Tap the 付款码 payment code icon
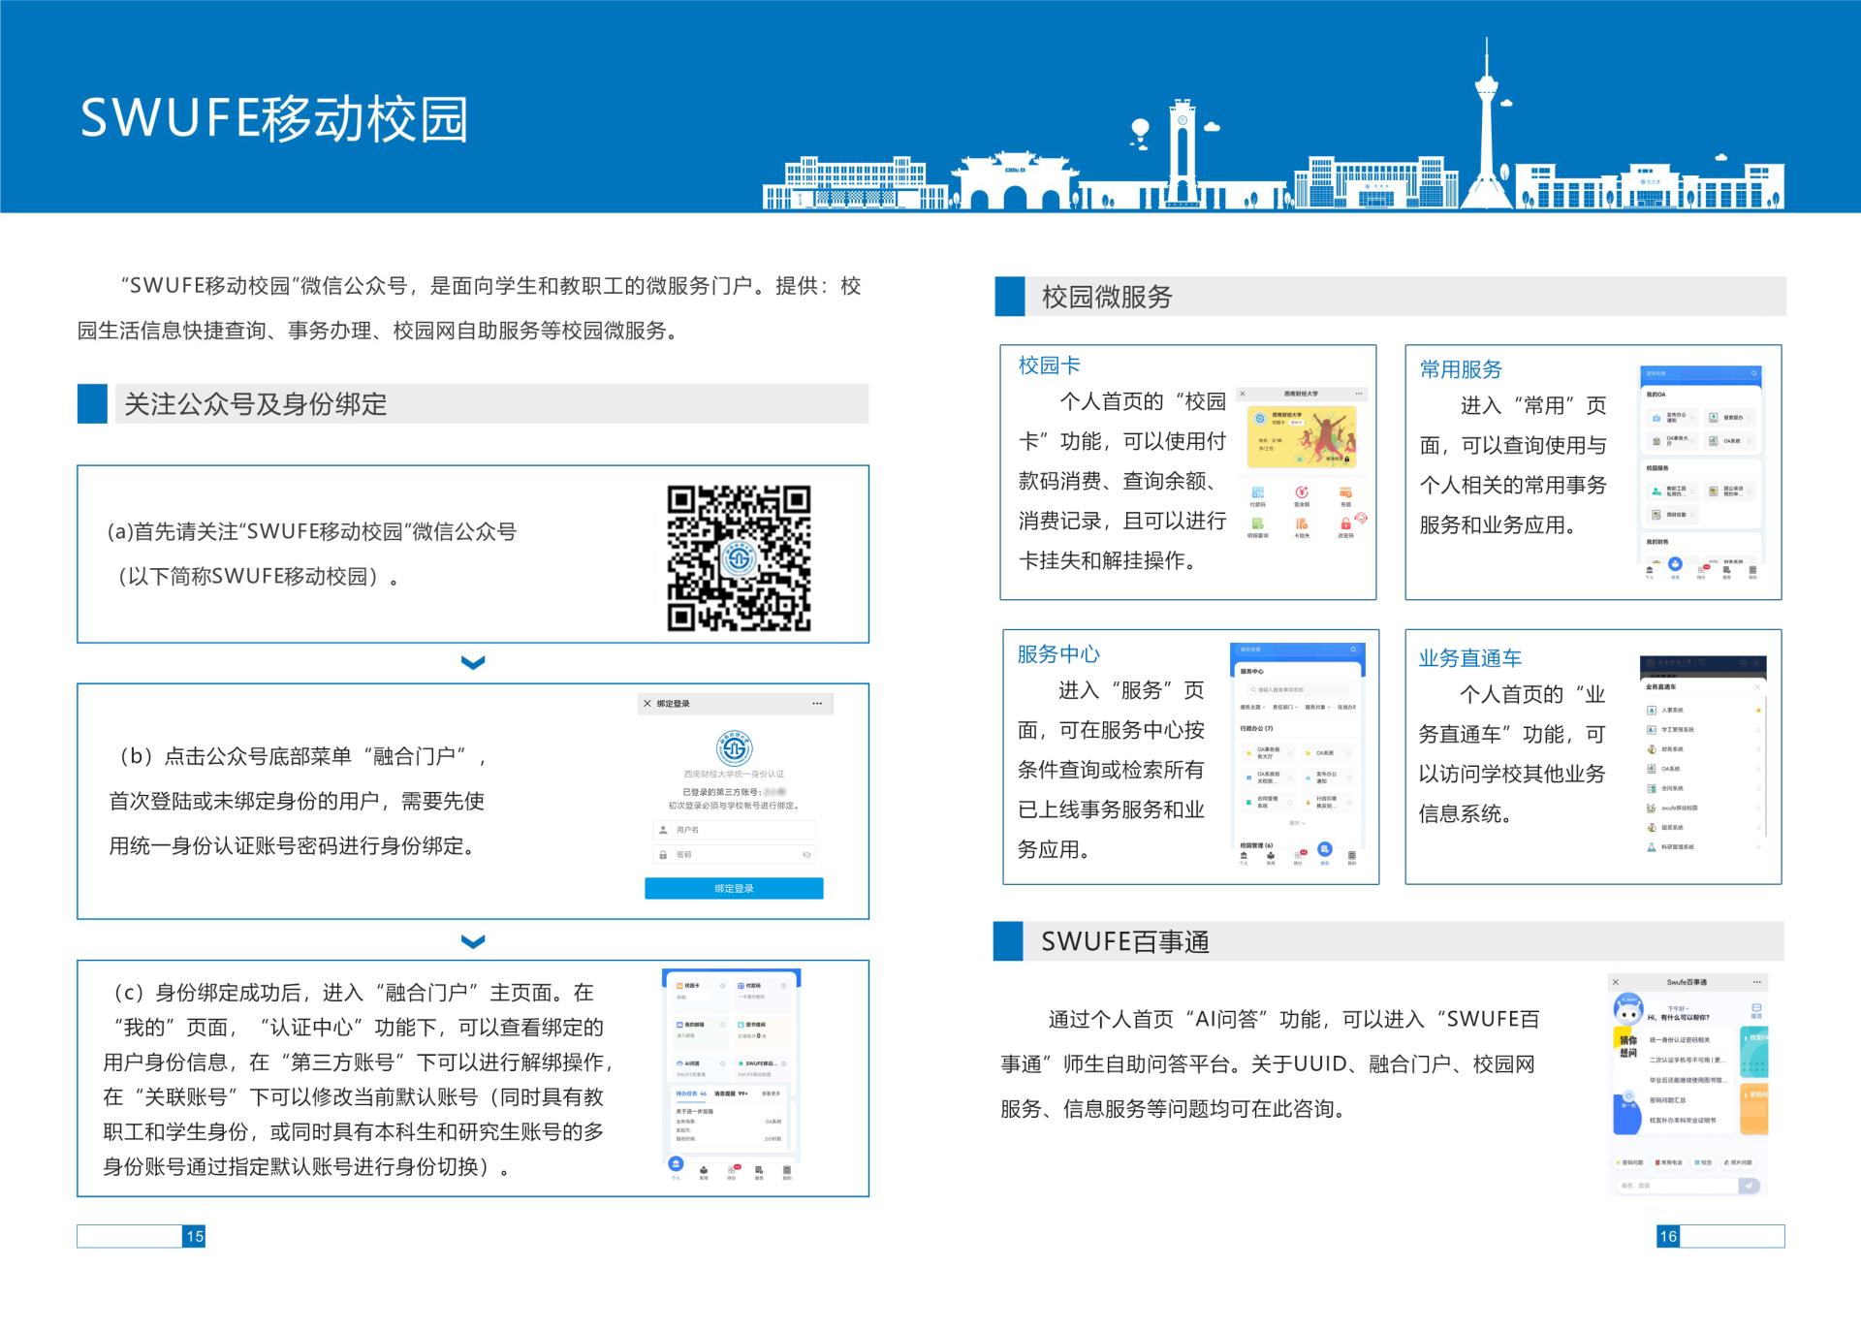 1257,494
